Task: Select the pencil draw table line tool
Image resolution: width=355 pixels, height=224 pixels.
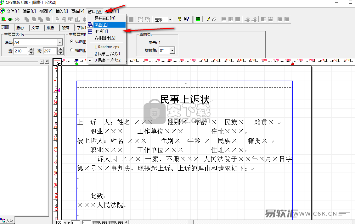Action: tap(207, 19)
